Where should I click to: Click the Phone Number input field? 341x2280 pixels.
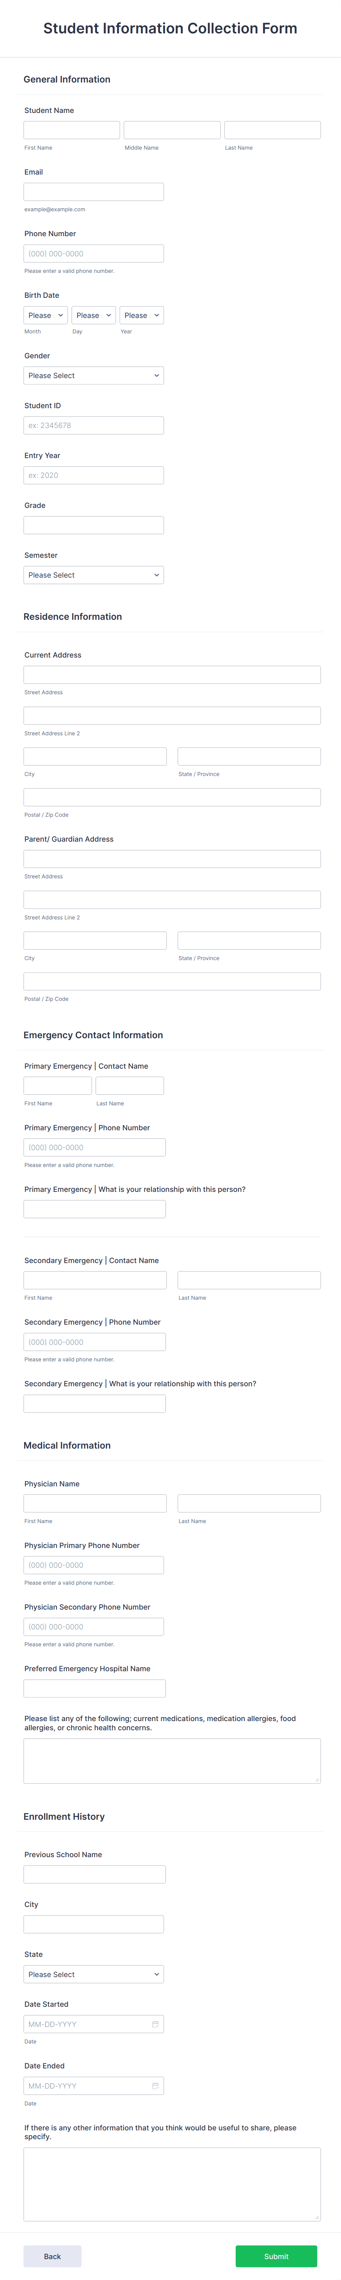[x=93, y=252]
